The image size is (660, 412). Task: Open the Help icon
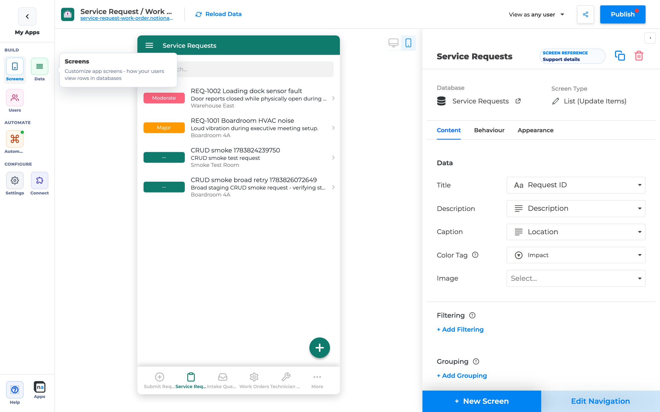click(x=15, y=390)
